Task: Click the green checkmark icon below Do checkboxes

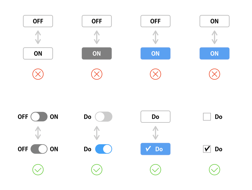Action: (214, 170)
